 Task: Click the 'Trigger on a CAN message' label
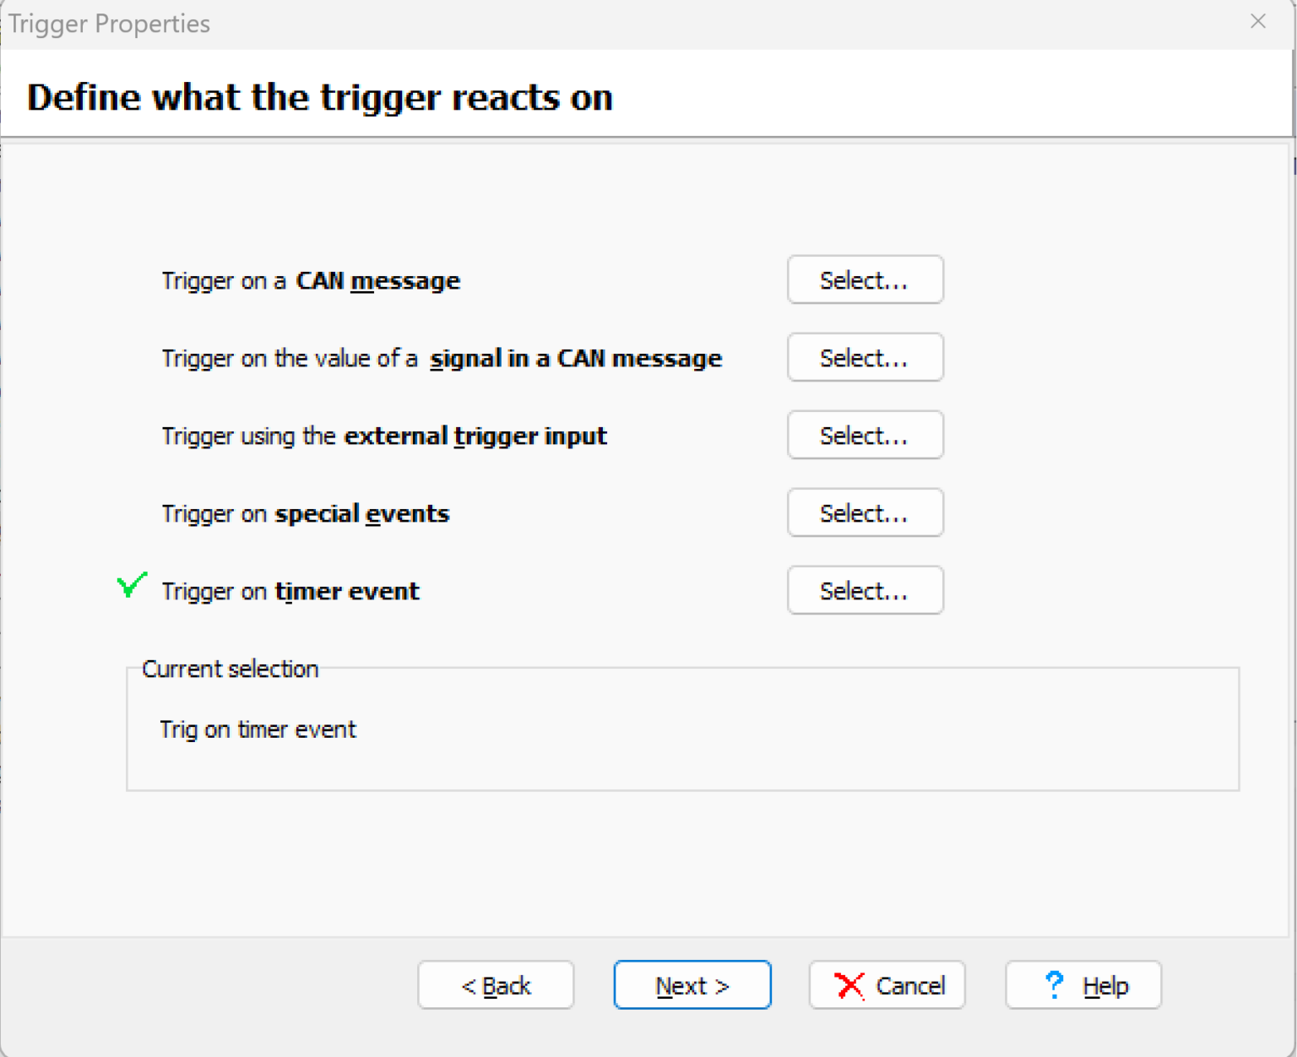coord(311,281)
